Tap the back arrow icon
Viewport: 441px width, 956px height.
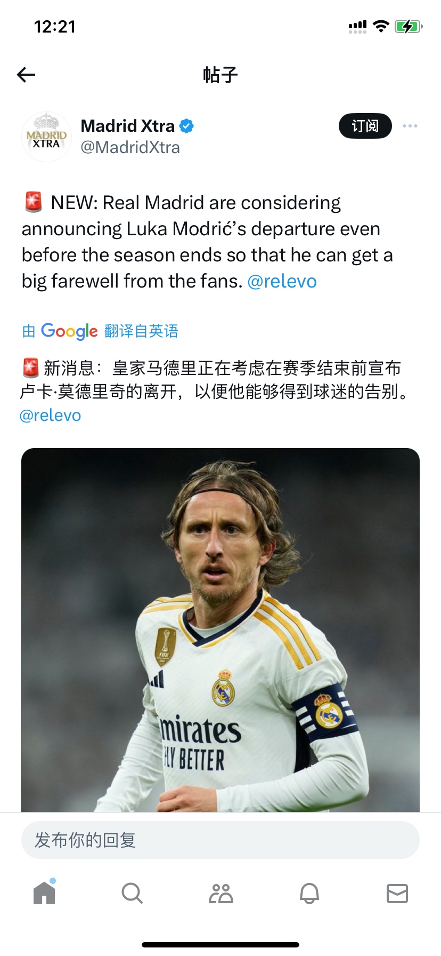coord(26,75)
